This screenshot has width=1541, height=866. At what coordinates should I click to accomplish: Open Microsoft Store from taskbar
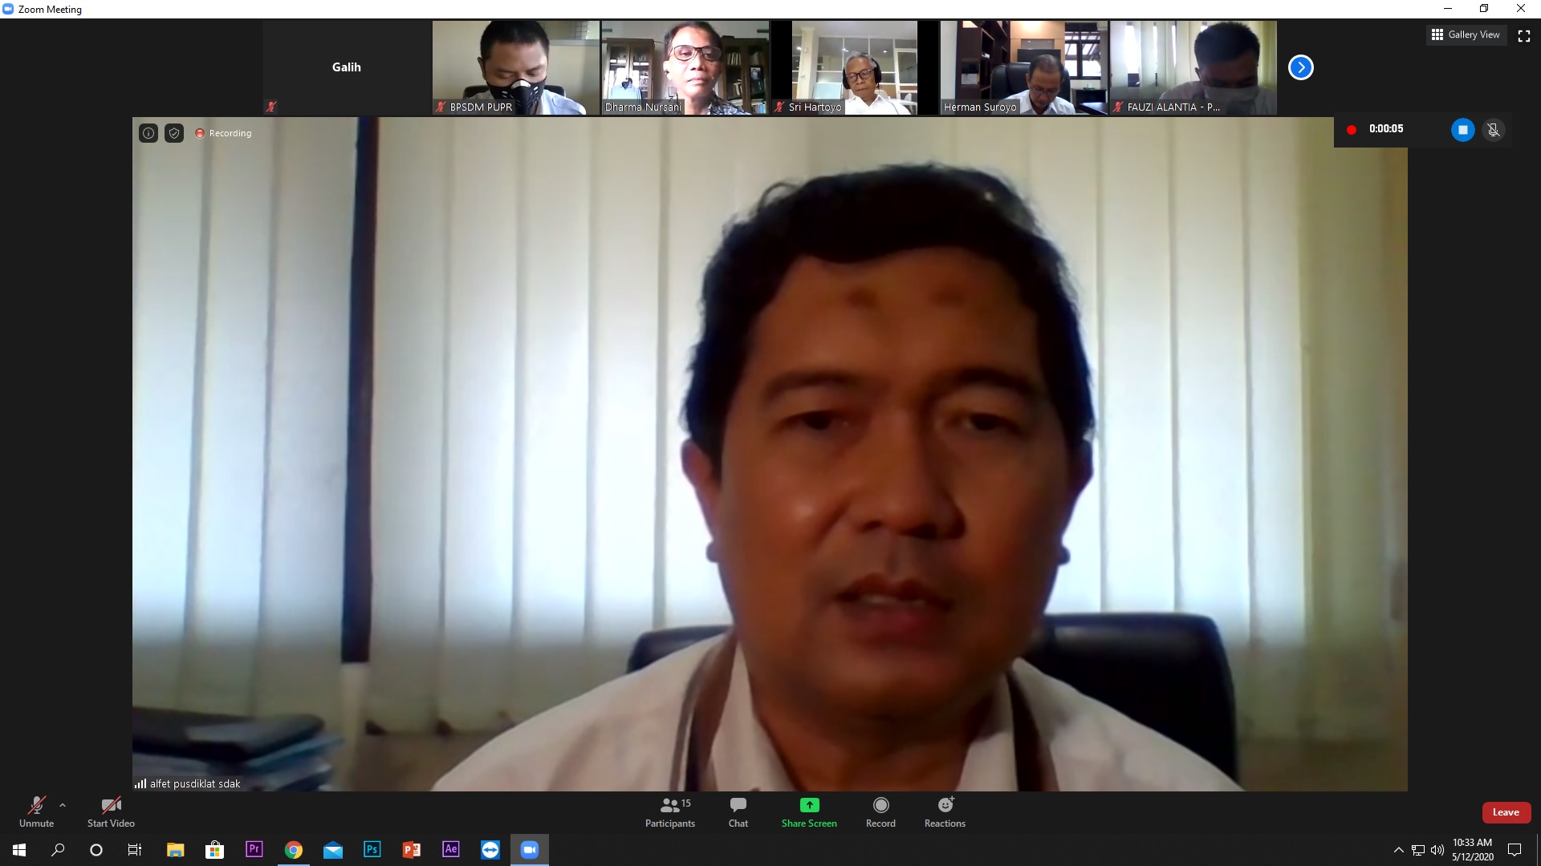pos(214,849)
